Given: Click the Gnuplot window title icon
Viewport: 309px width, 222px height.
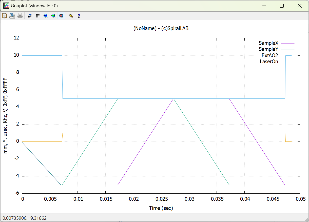Looking at the screenshot, I should pos(6,6).
